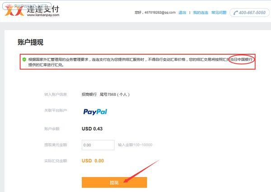Click the 退出 logout link
271x192 pixels.
182,13
